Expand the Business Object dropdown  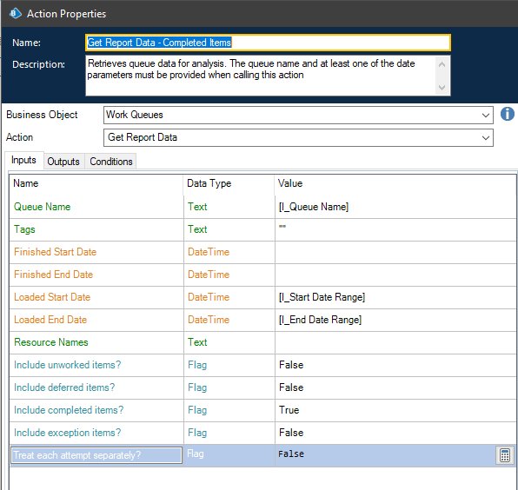485,116
